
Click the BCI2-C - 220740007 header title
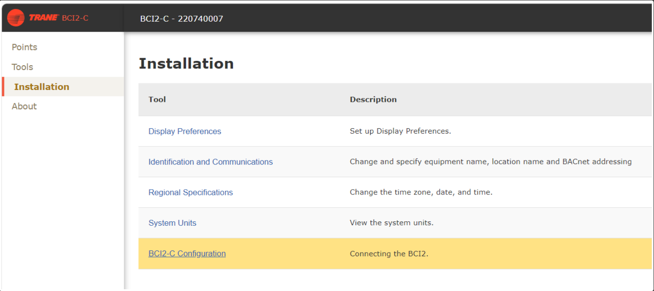tap(182, 19)
